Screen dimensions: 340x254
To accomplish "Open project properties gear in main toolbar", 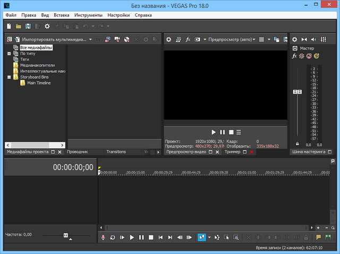I will pyautogui.click(x=47, y=26).
